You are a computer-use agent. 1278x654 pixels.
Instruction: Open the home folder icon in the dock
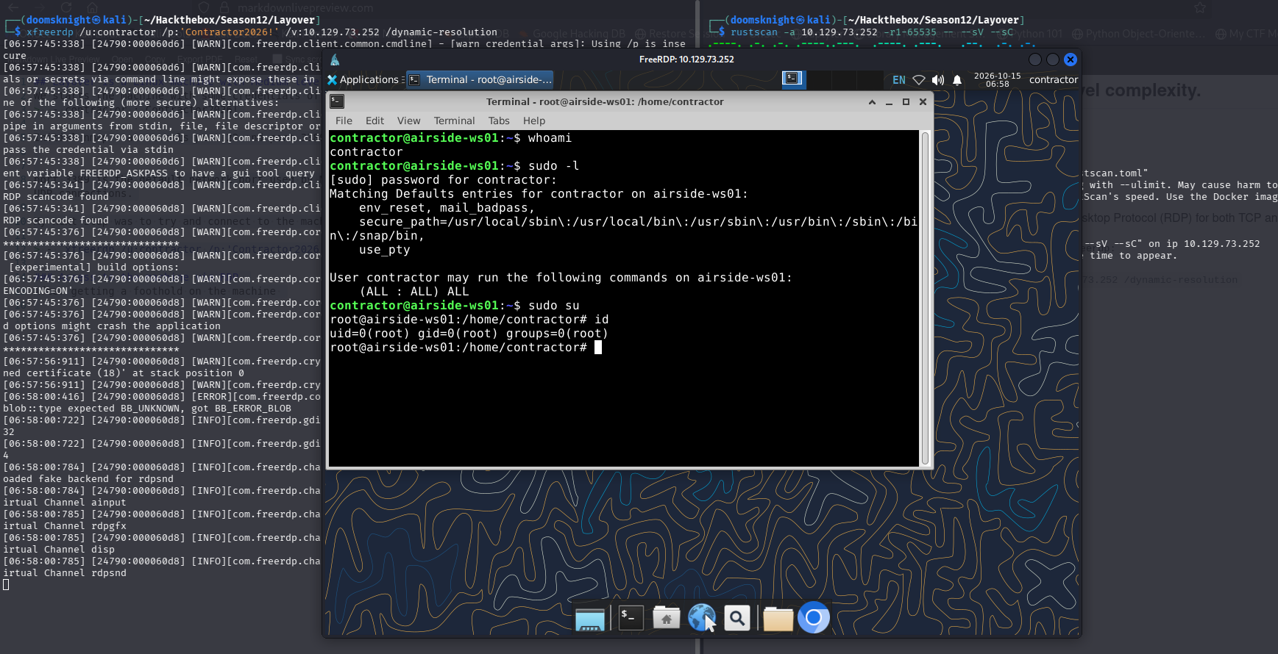click(x=667, y=619)
